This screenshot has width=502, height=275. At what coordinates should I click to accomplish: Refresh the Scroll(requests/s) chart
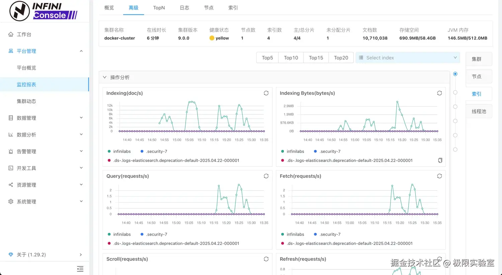click(266, 259)
